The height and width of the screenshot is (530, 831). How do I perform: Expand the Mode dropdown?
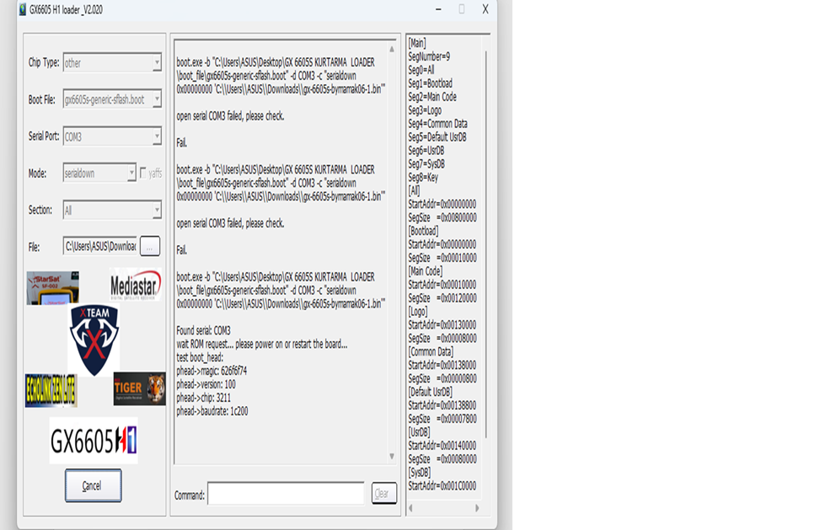[x=131, y=173]
